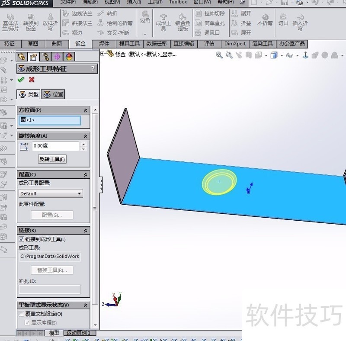The height and width of the screenshot is (341, 346).
Task: Collapse 链接(K) section
Action: (x=86, y=231)
